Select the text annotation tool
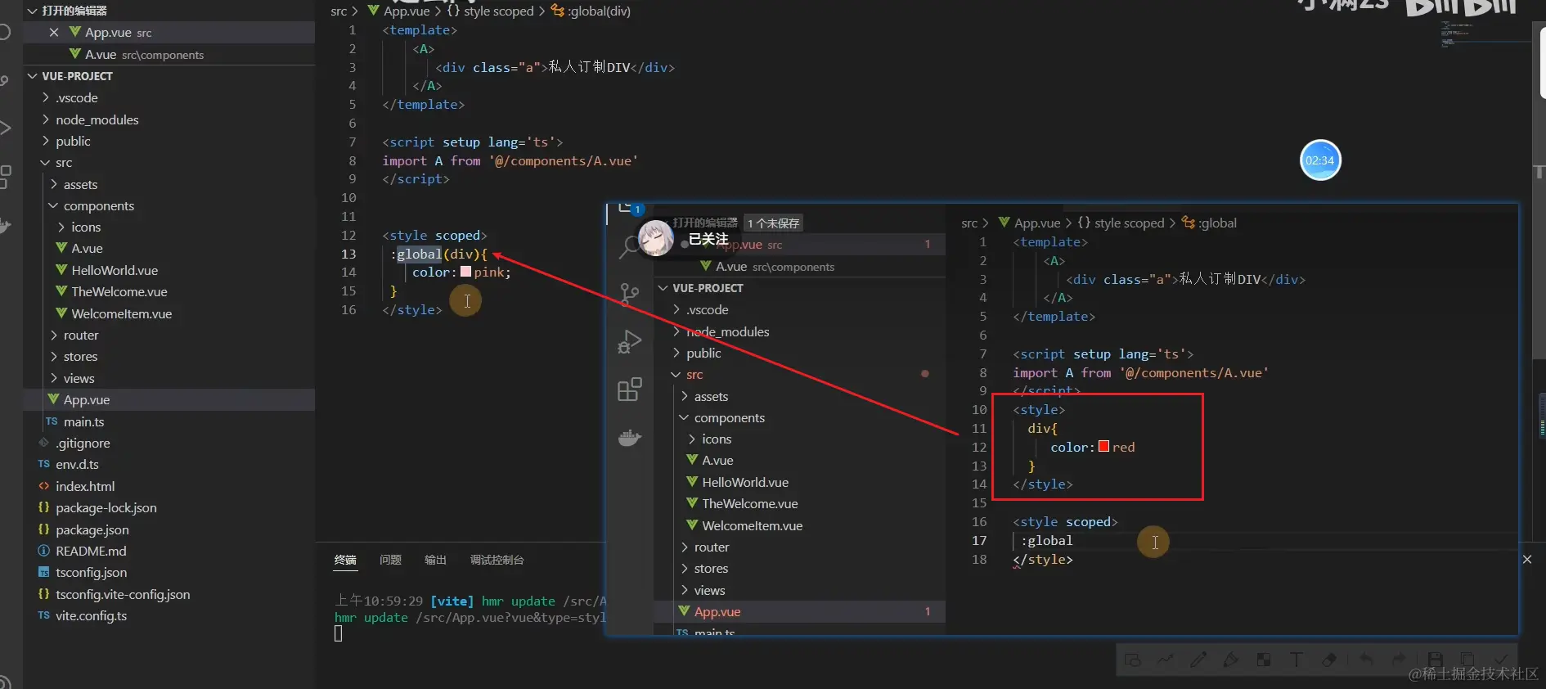 [x=1297, y=660]
